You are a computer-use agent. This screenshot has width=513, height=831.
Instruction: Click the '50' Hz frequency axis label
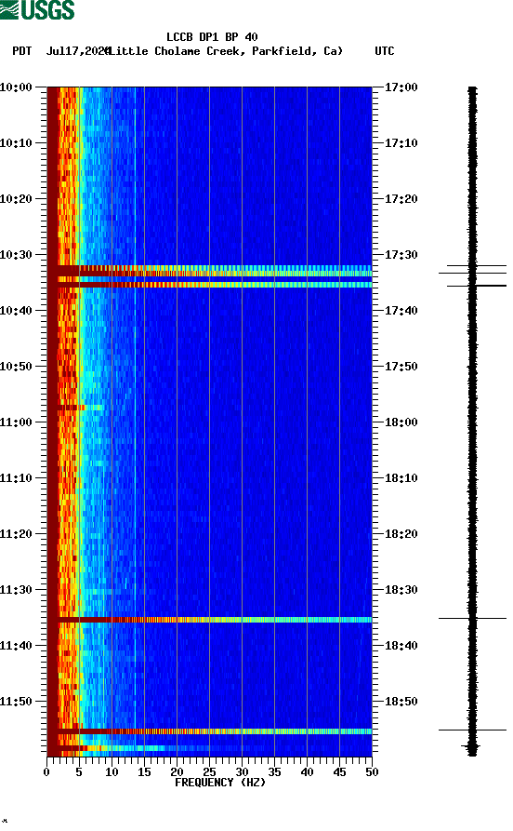point(372,772)
